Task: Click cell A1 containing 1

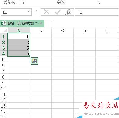Action: [19, 36]
